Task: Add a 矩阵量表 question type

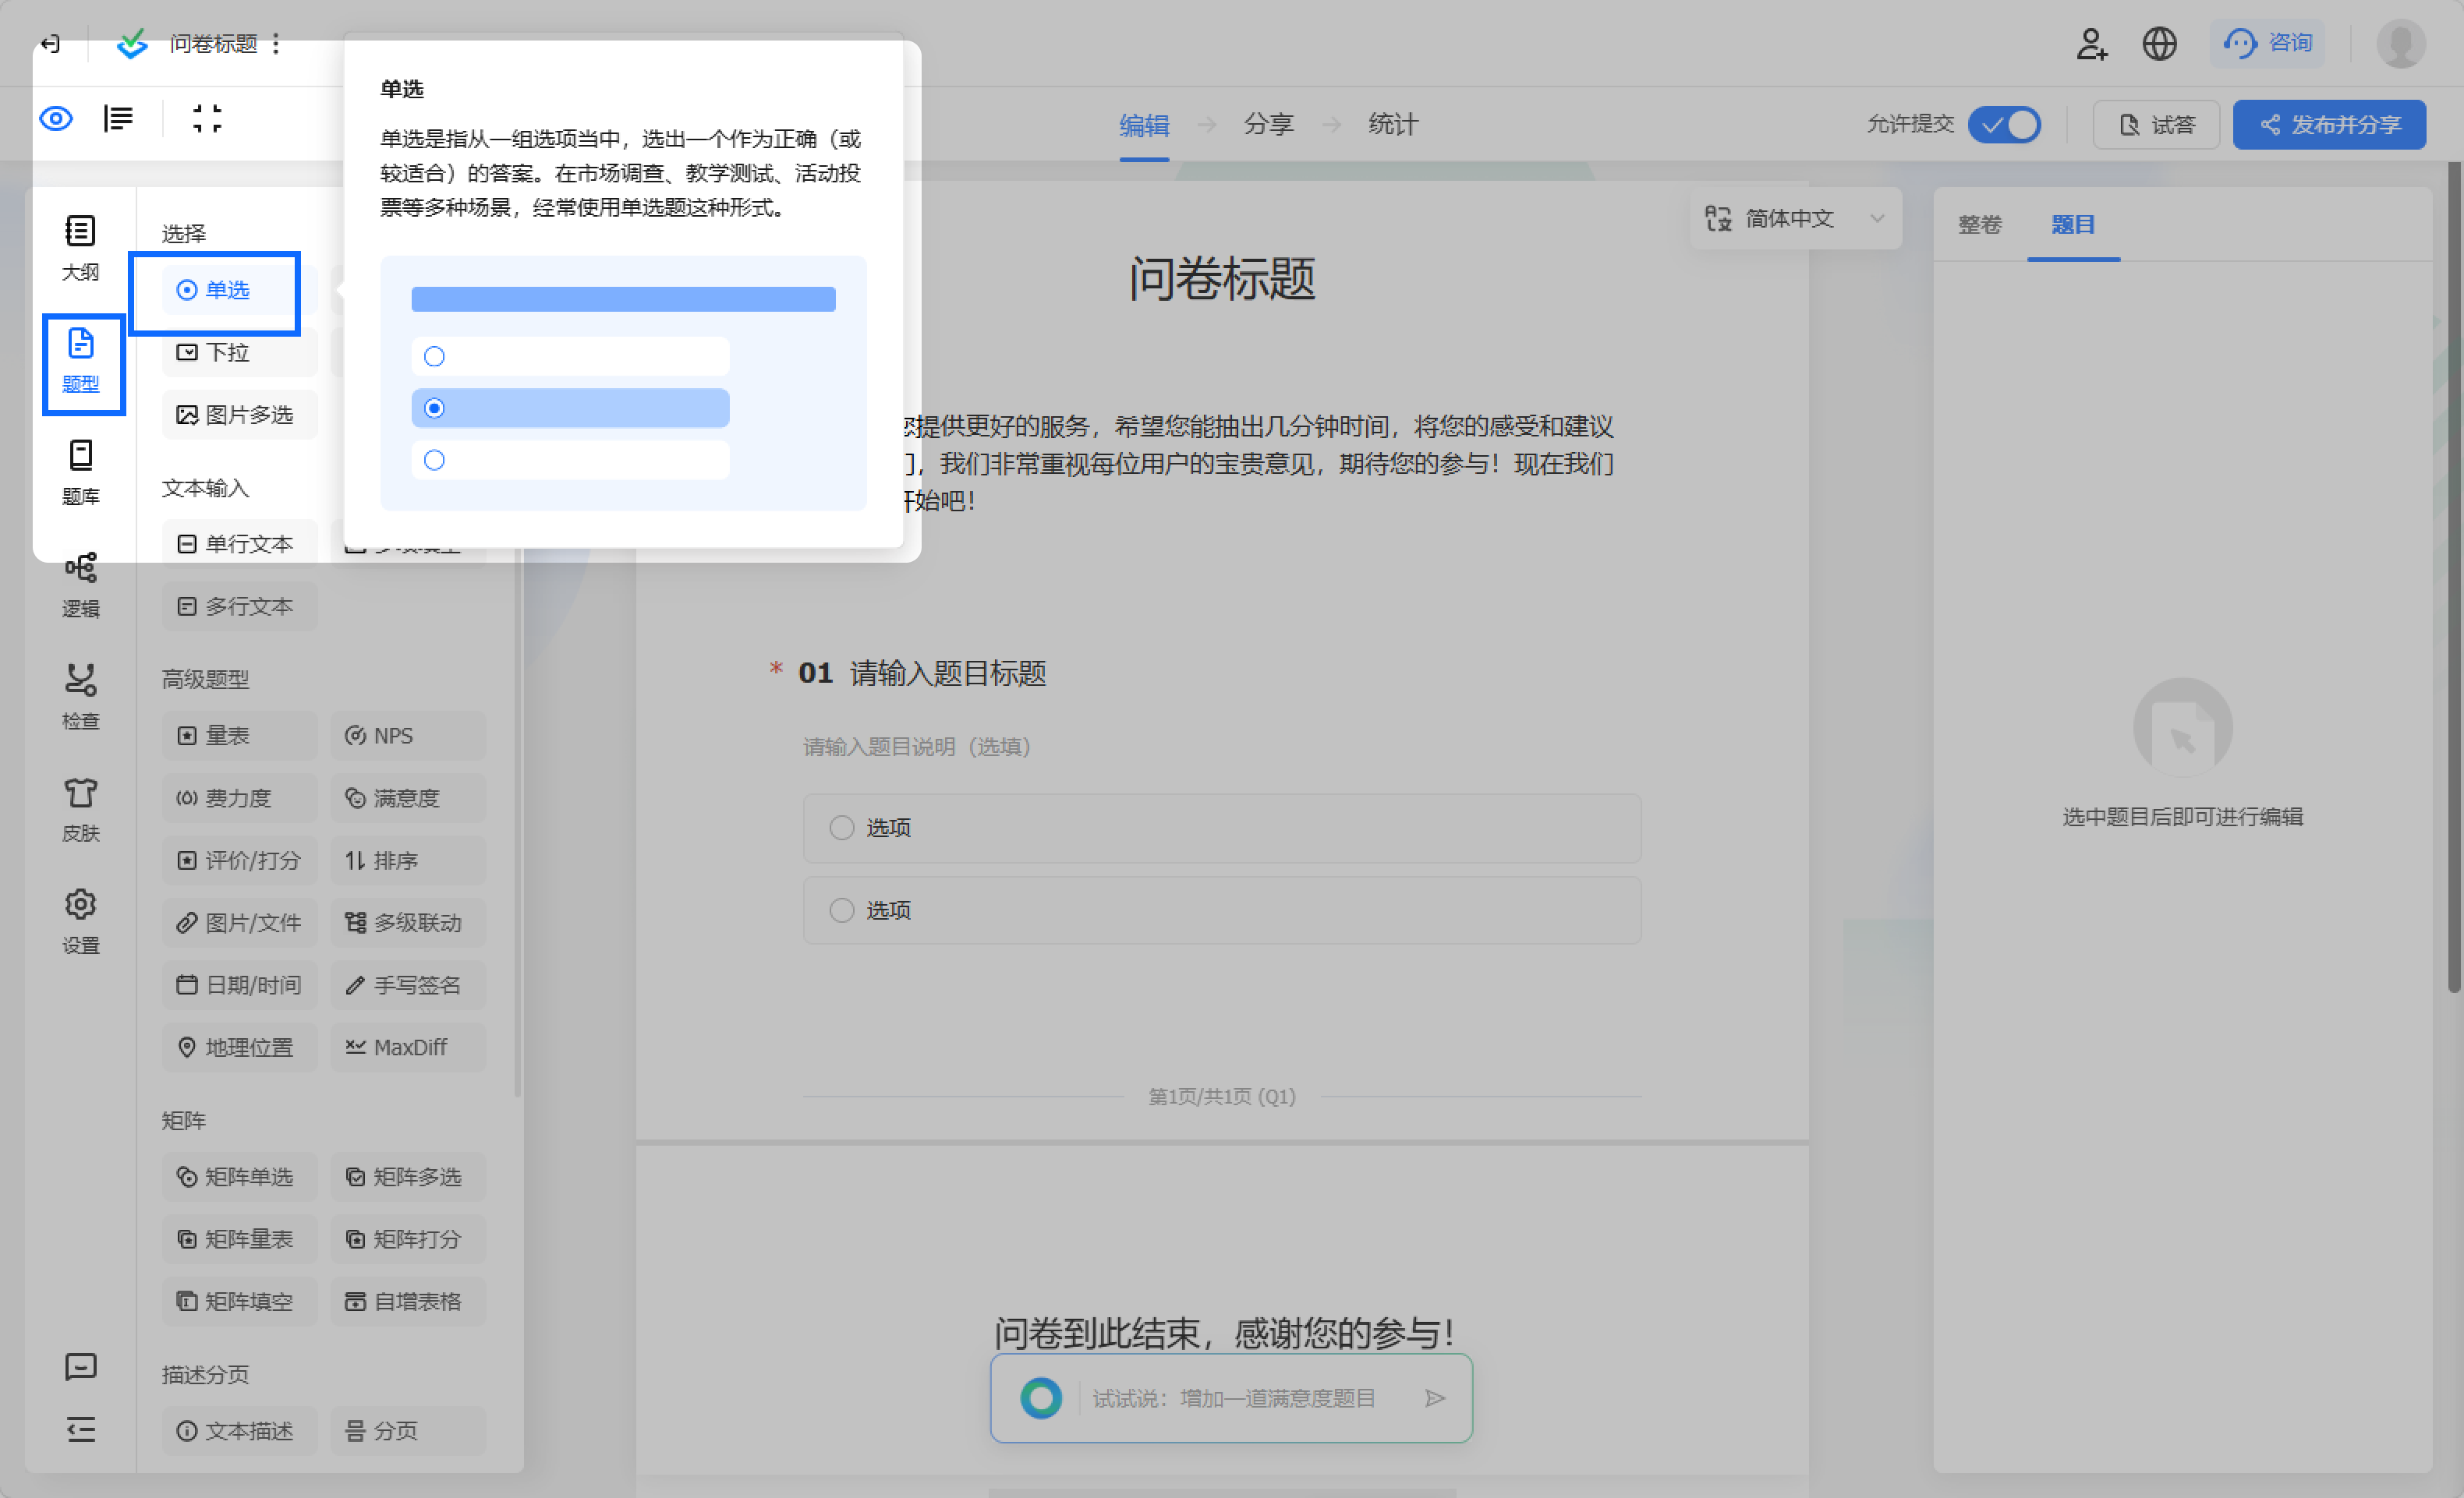Action: pyautogui.click(x=240, y=1239)
